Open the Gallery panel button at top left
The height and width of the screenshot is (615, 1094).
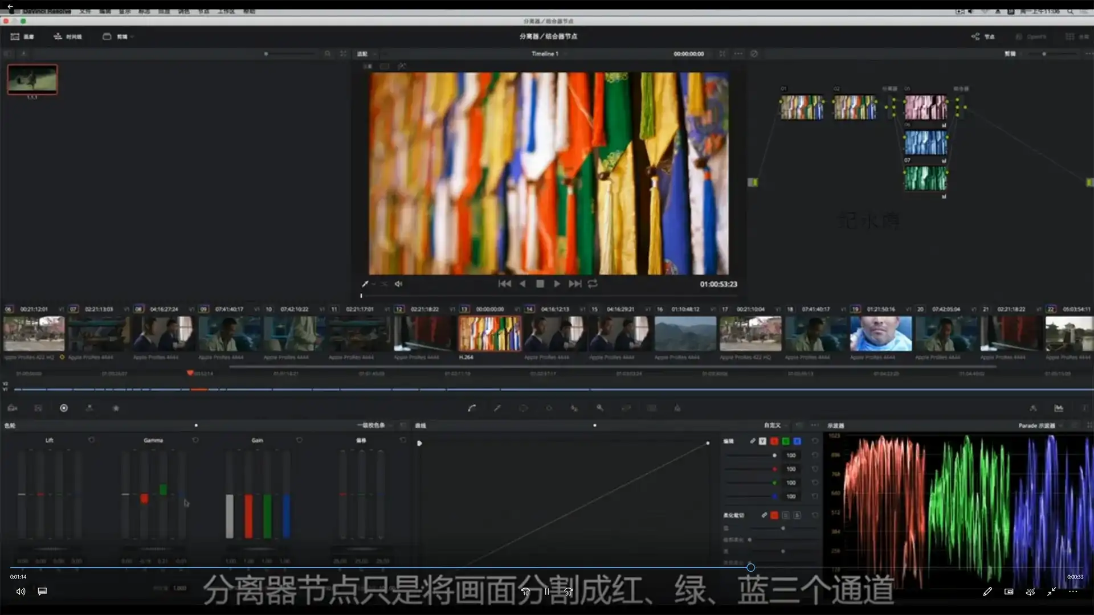pos(23,36)
